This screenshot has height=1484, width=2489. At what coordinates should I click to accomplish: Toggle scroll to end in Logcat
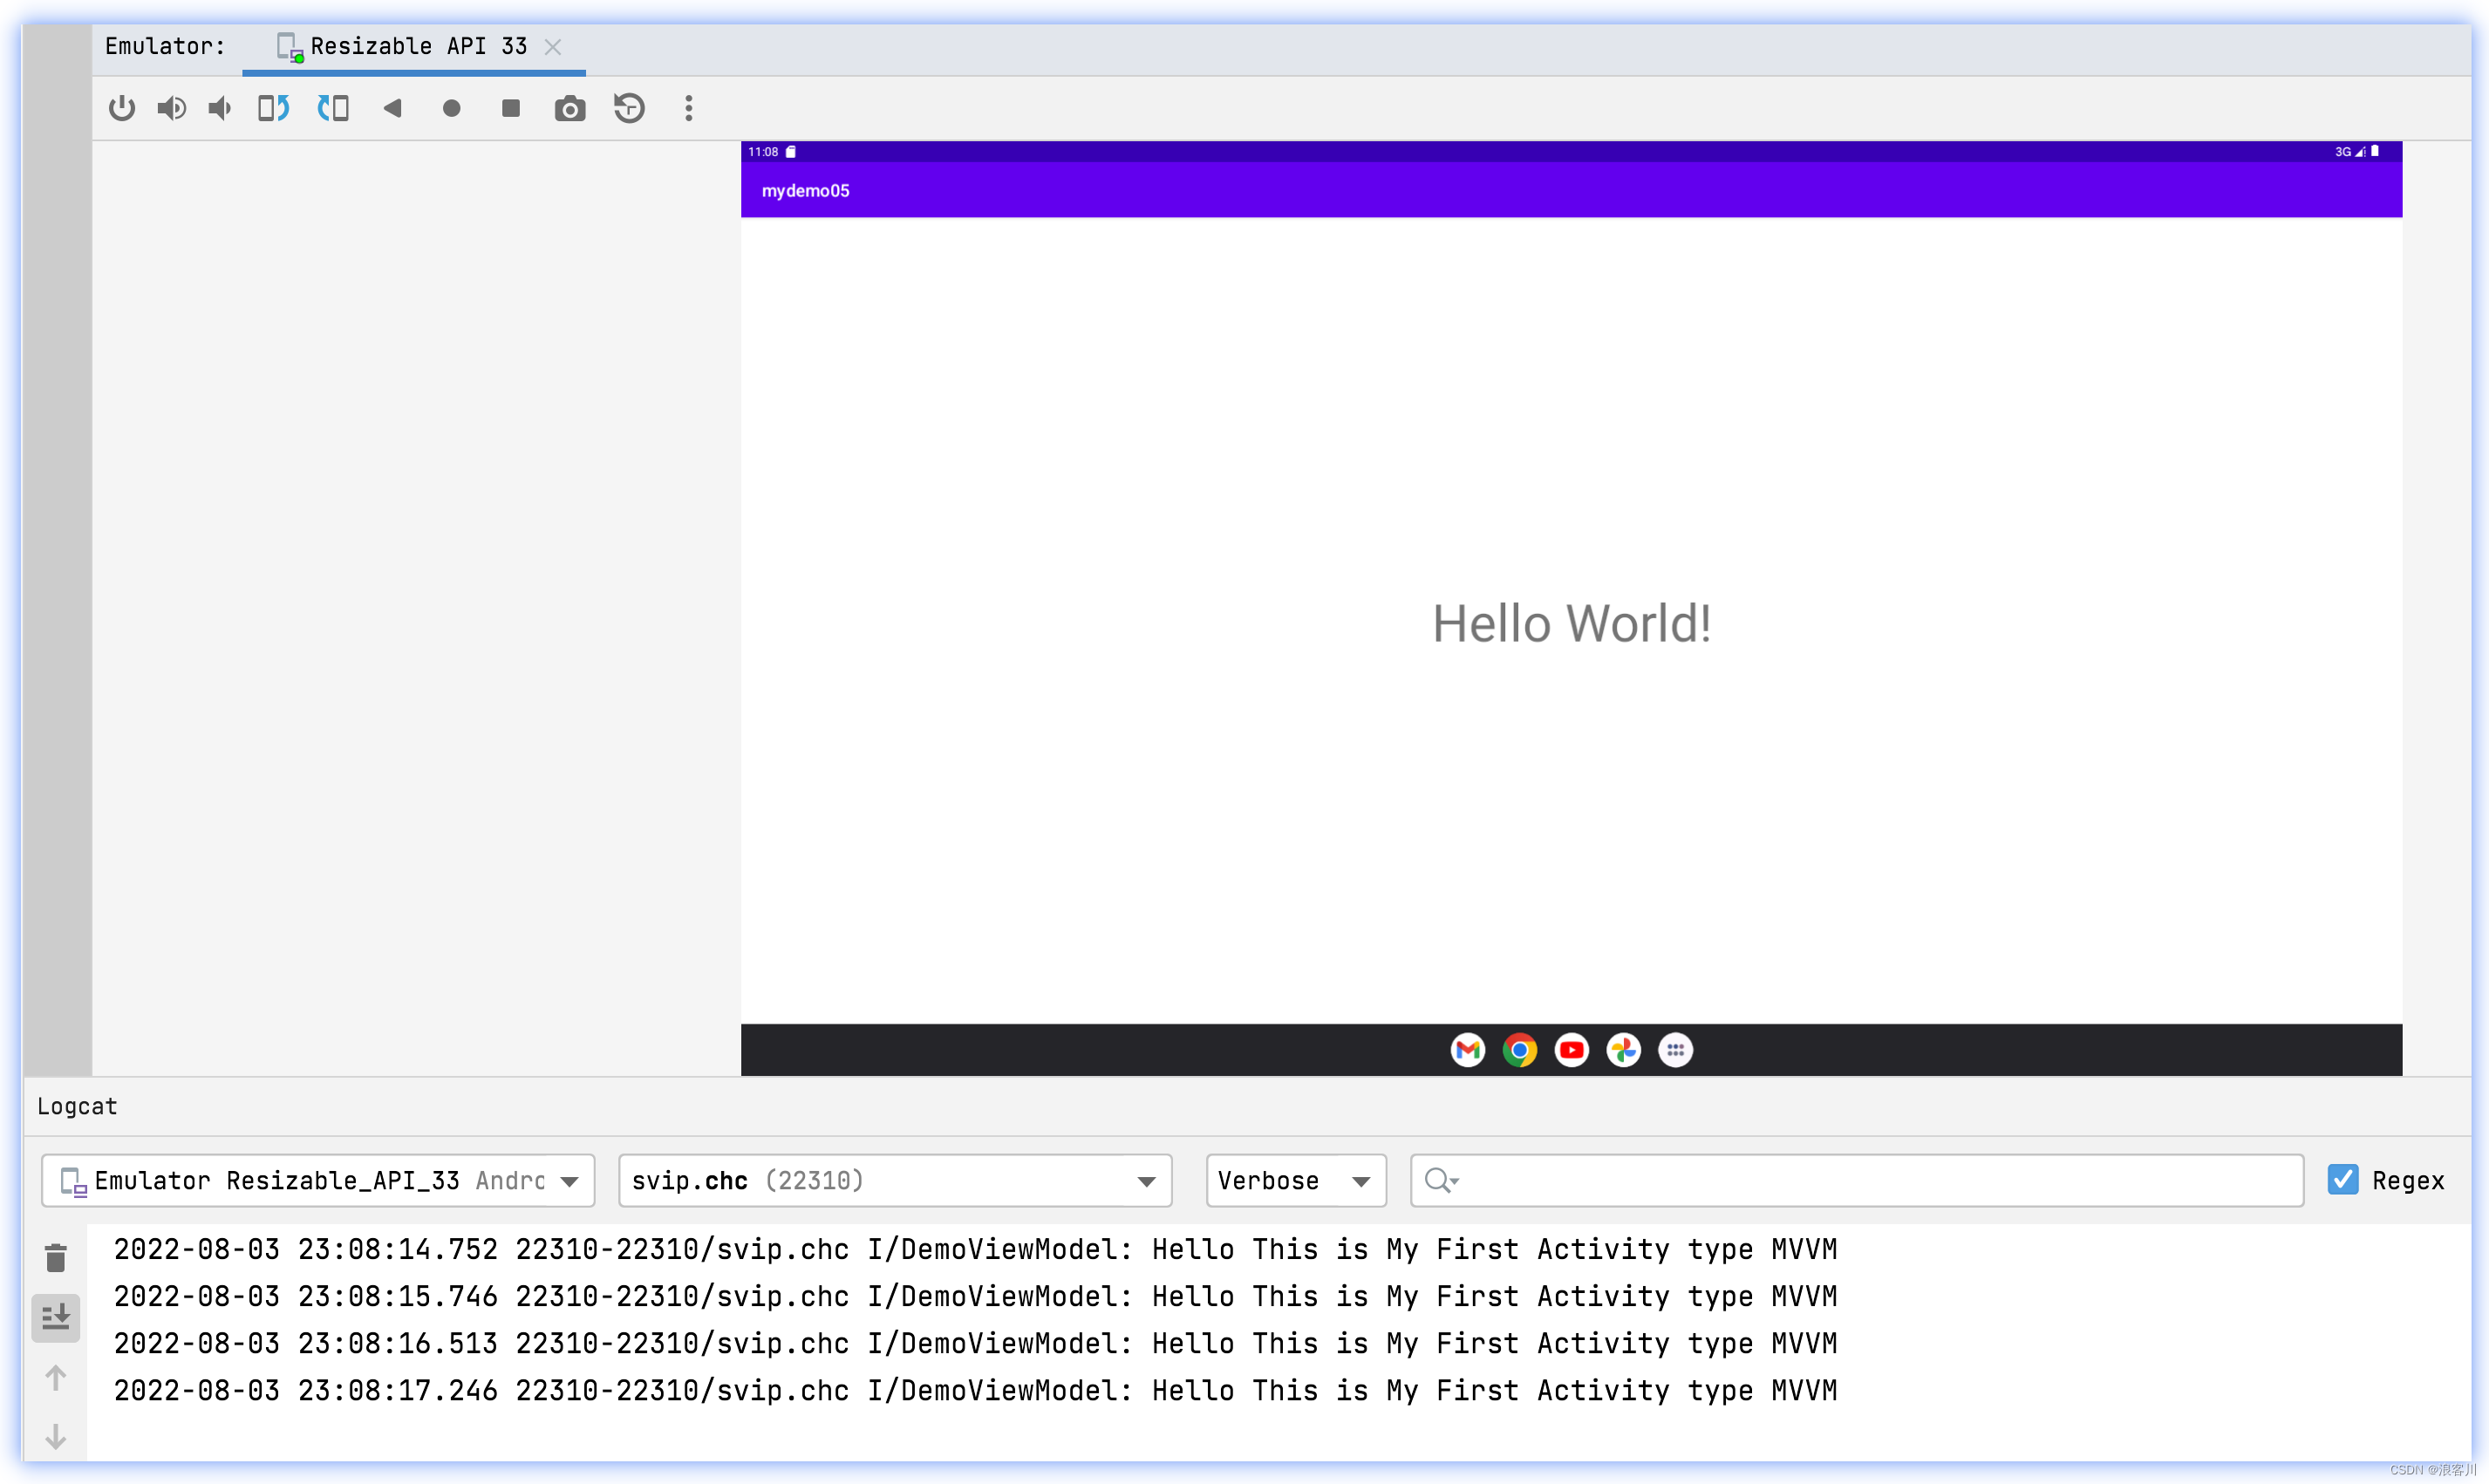point(56,1318)
